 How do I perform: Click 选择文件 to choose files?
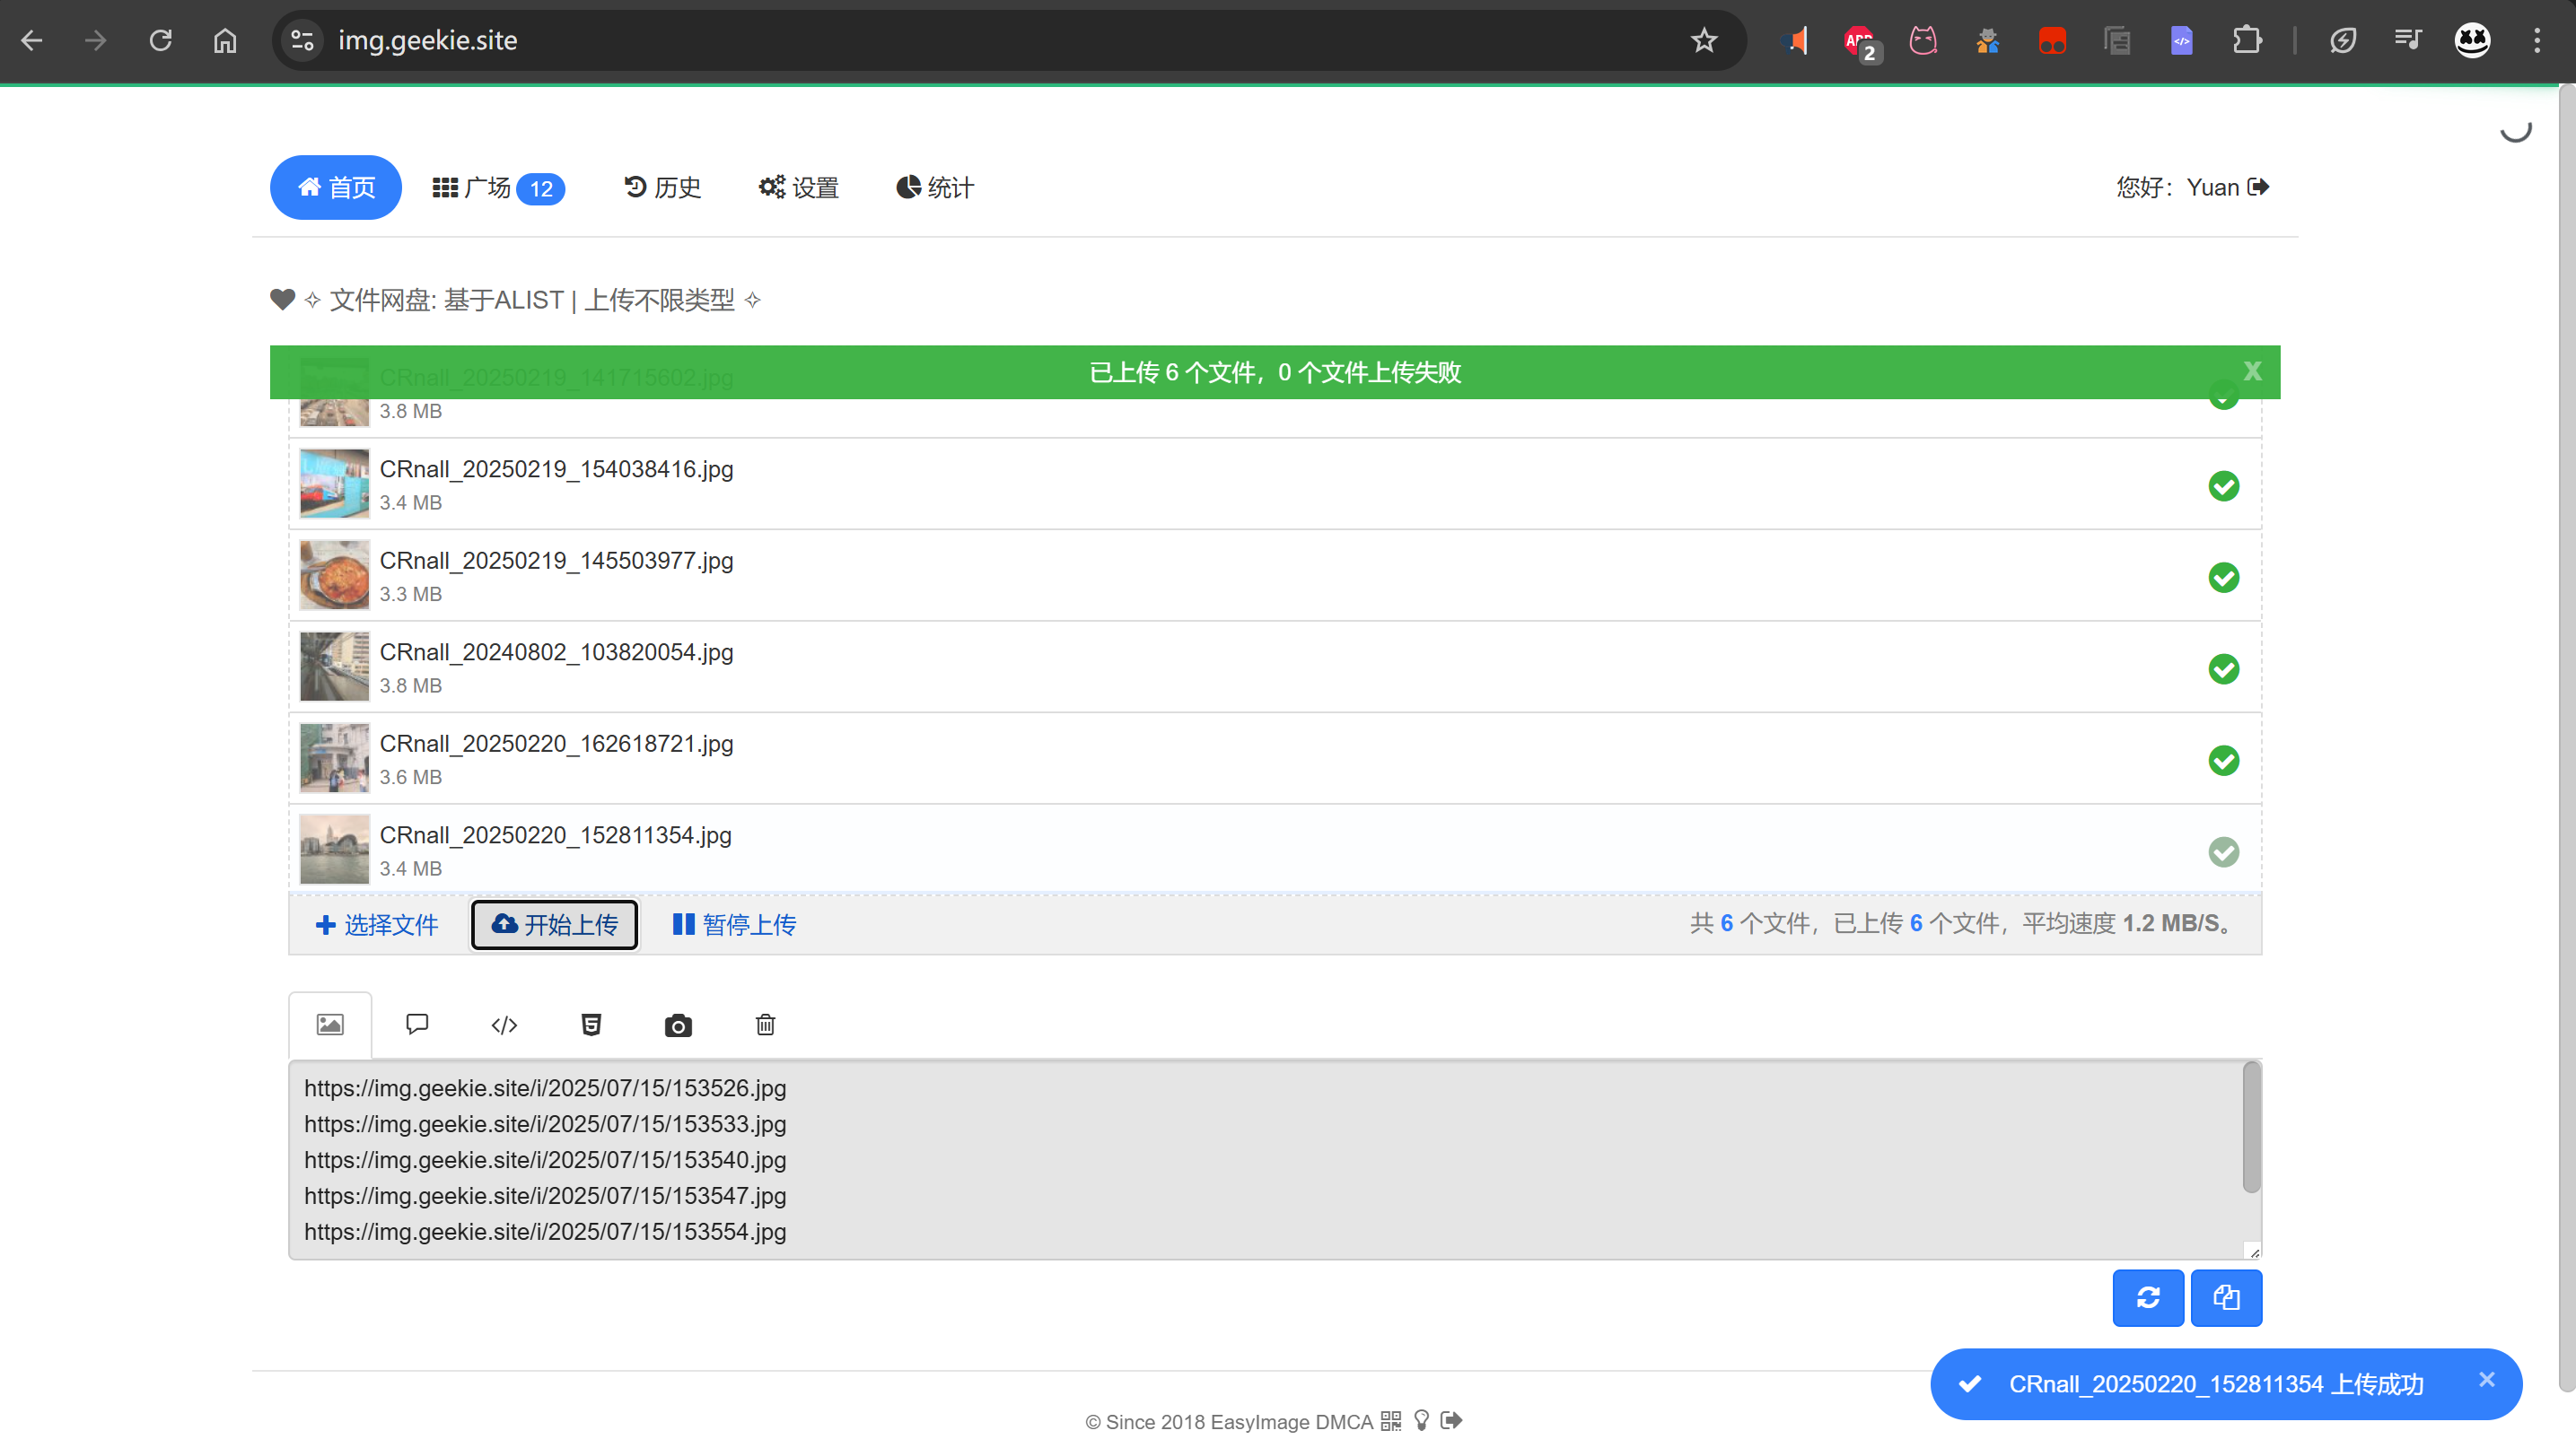(x=377, y=924)
